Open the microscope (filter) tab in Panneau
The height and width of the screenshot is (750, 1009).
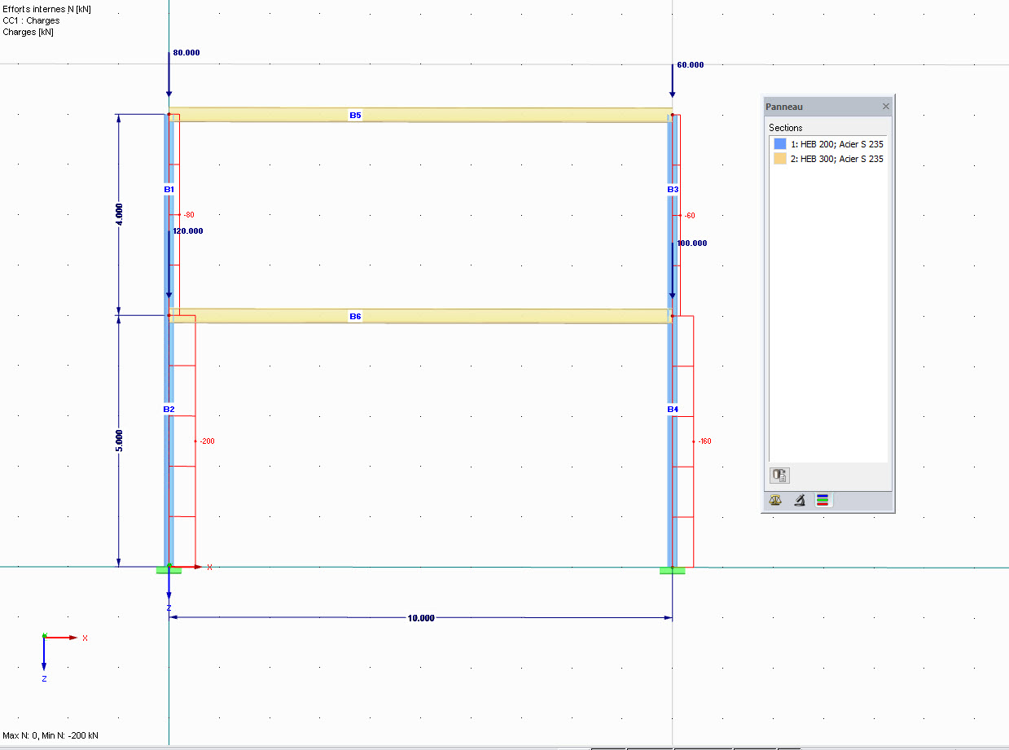[x=800, y=501]
